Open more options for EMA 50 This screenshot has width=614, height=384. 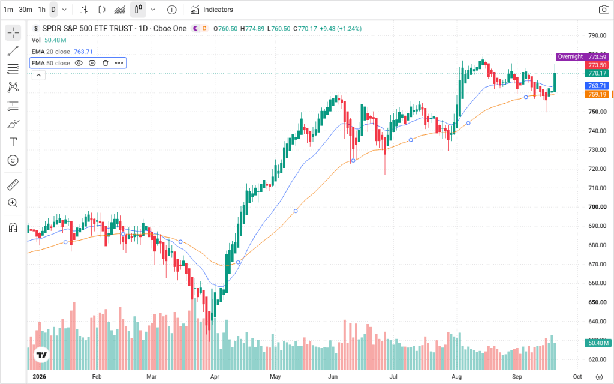pyautogui.click(x=119, y=63)
